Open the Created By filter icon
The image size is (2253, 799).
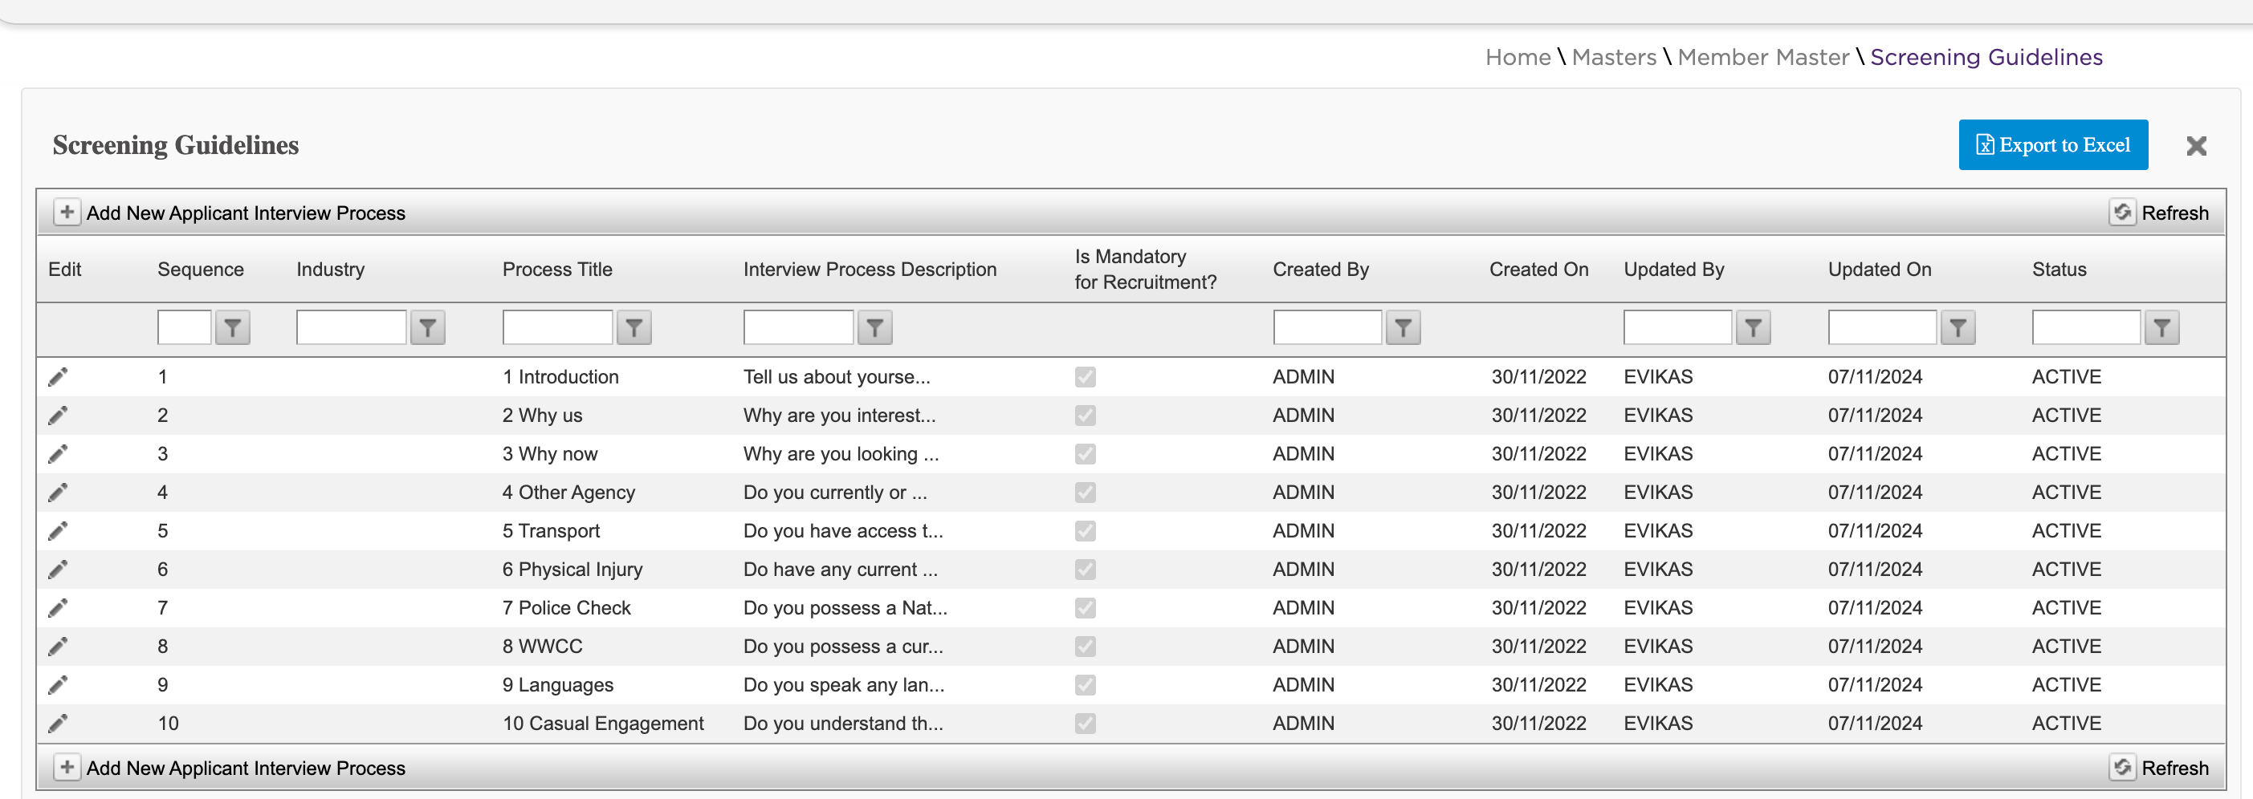[1403, 328]
